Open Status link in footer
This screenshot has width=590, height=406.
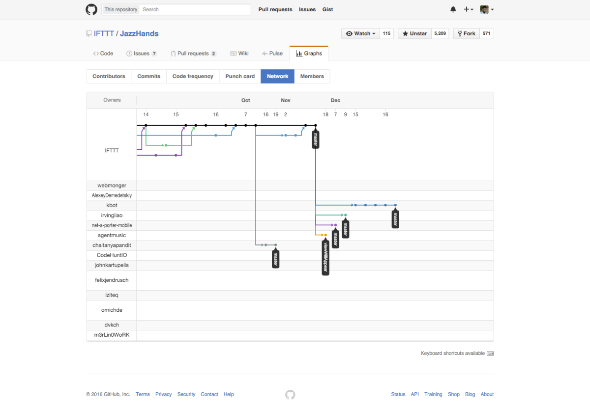click(x=398, y=394)
